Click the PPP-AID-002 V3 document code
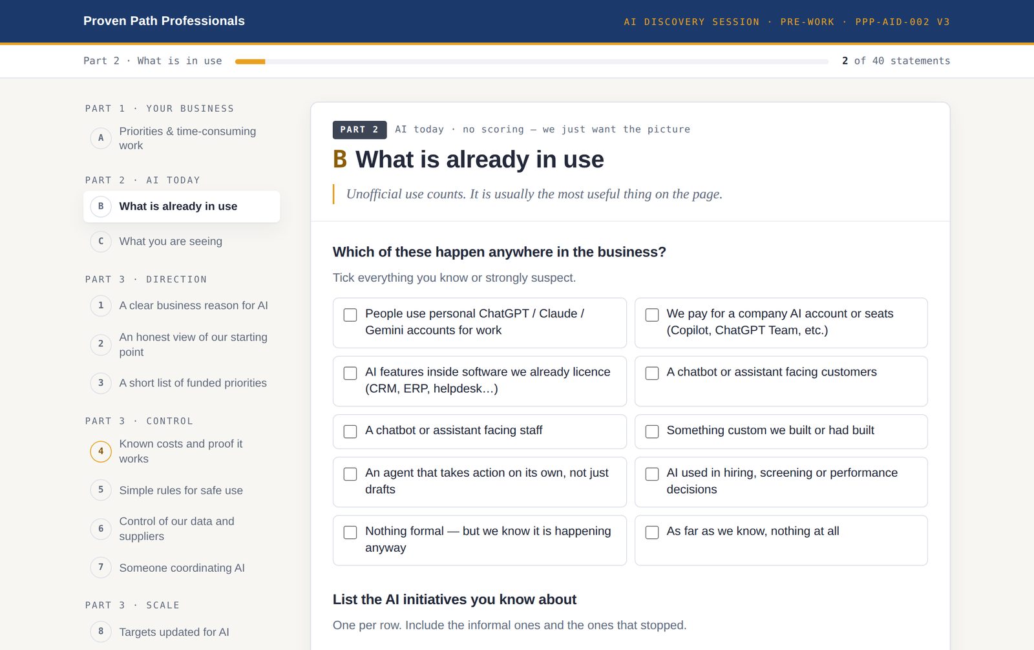Image resolution: width=1034 pixels, height=650 pixels. point(902,21)
